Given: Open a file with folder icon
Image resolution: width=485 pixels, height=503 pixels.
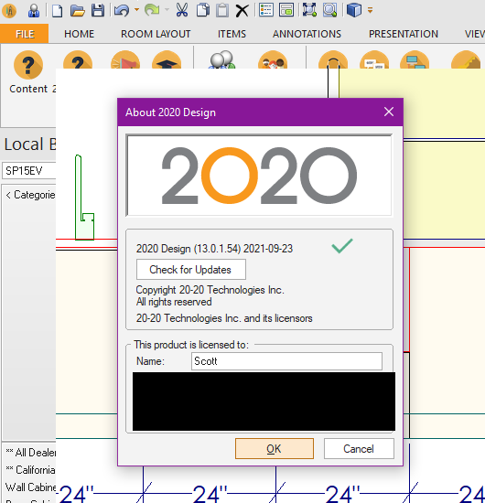Looking at the screenshot, I should (78, 10).
